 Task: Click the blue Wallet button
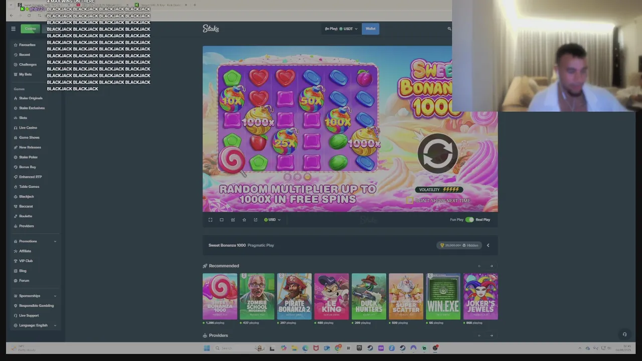click(370, 29)
